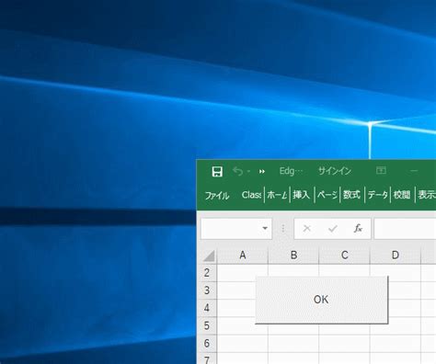Switch to the 校閲 ribbon tab

click(402, 195)
